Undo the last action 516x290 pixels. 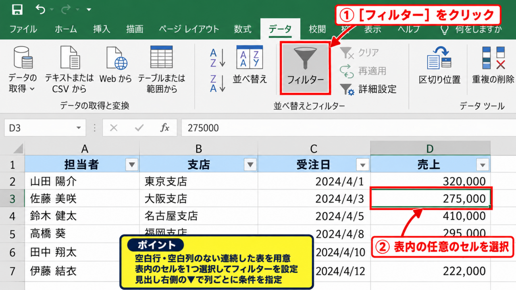point(40,9)
